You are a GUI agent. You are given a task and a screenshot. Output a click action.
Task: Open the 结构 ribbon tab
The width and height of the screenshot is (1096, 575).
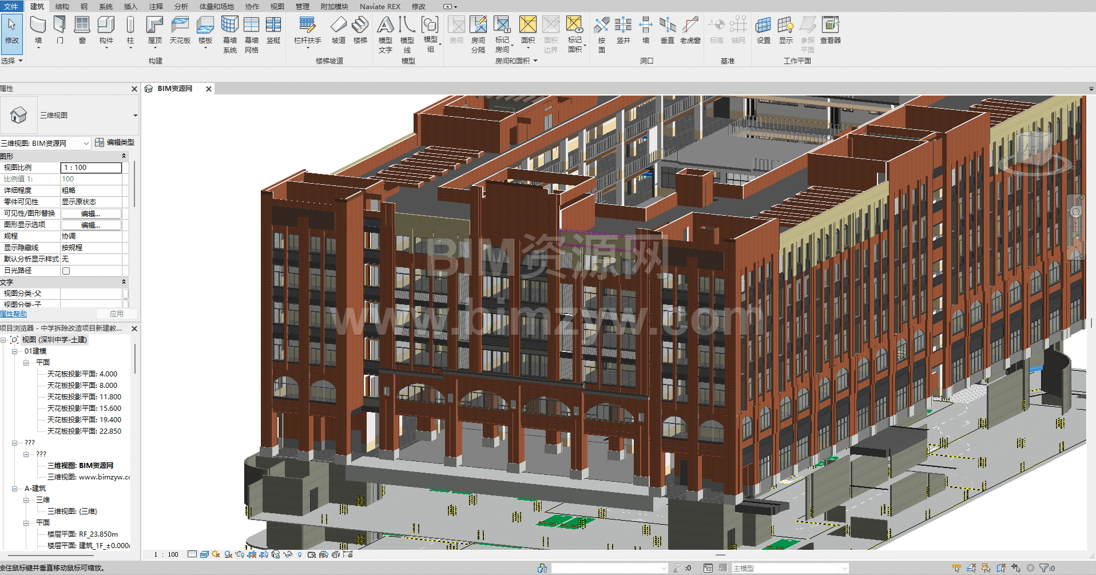click(x=62, y=6)
